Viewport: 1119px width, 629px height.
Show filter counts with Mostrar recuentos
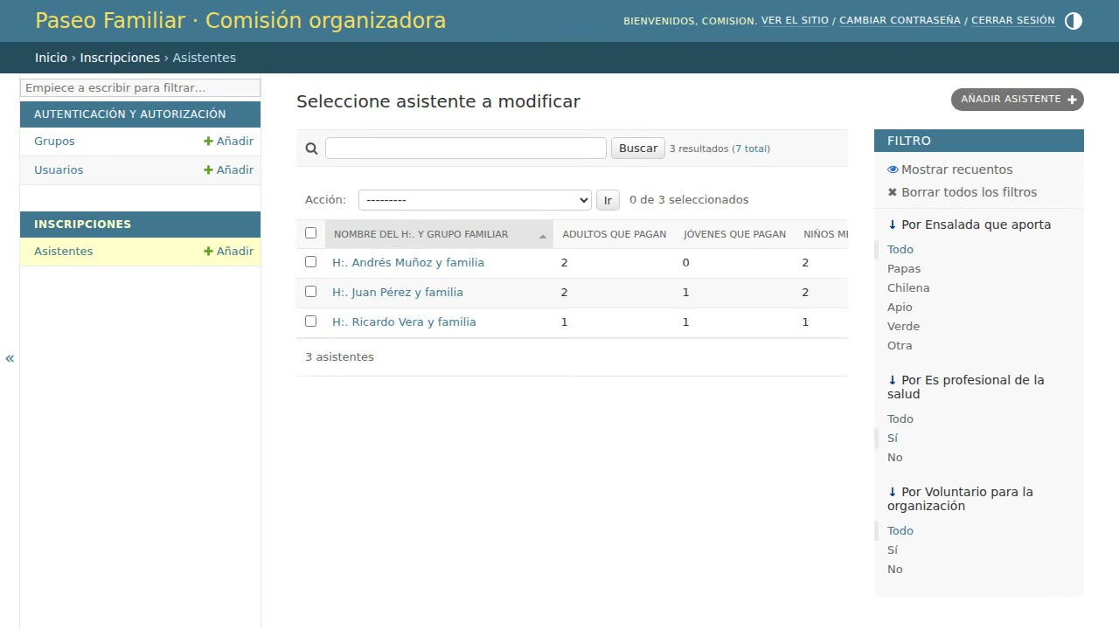[x=950, y=169]
